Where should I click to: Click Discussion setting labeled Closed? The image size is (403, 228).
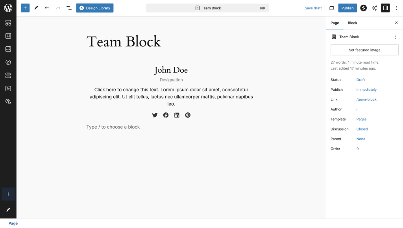pos(362,129)
